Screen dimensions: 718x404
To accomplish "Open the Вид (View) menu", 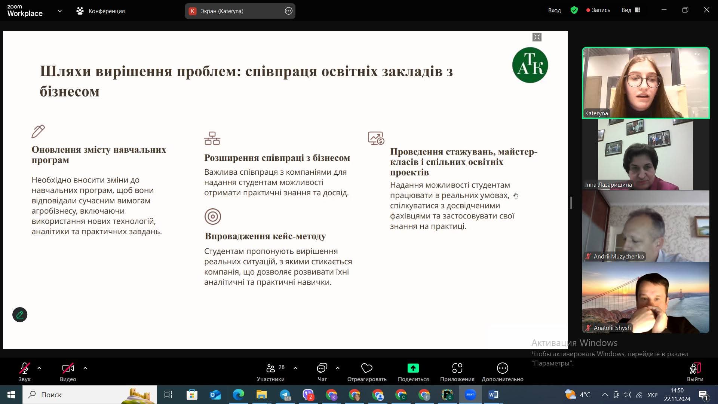I will (x=630, y=10).
